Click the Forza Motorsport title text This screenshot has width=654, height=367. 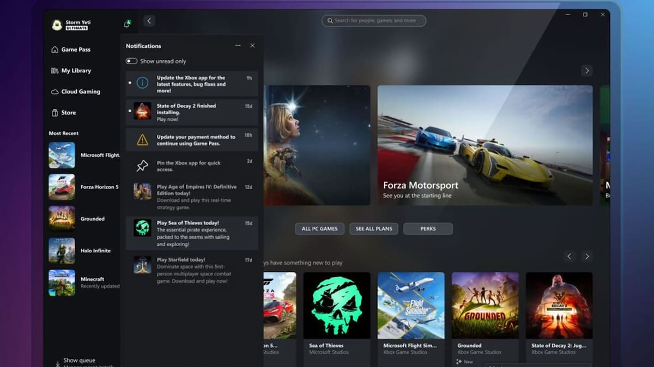click(421, 185)
